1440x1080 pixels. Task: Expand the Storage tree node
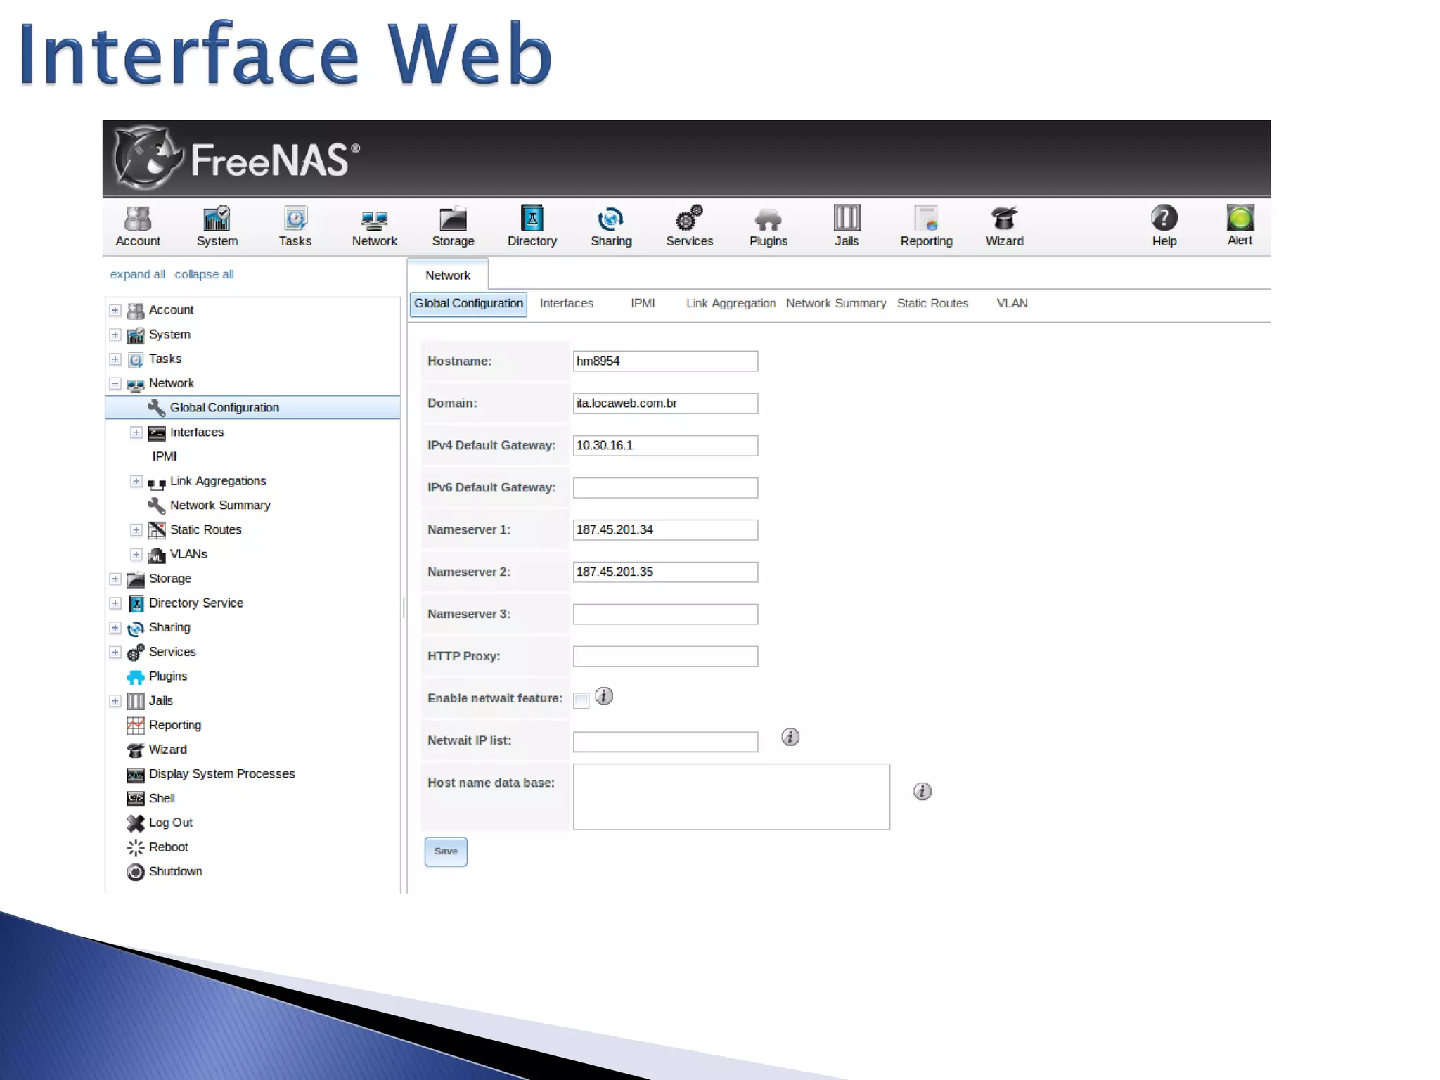click(115, 579)
